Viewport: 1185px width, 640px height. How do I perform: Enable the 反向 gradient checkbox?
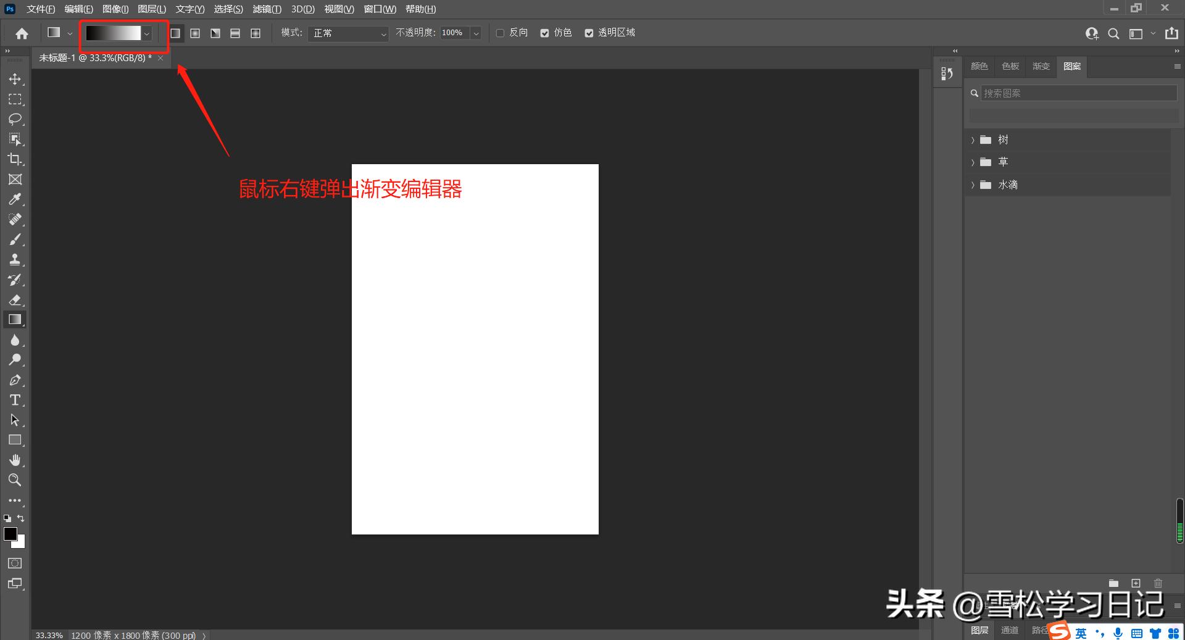500,33
